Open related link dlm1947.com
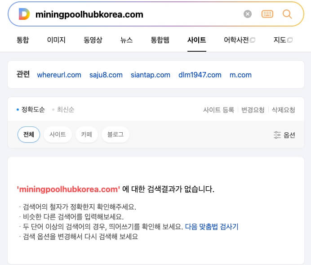Image resolution: width=311 pixels, height=265 pixels. (x=200, y=75)
